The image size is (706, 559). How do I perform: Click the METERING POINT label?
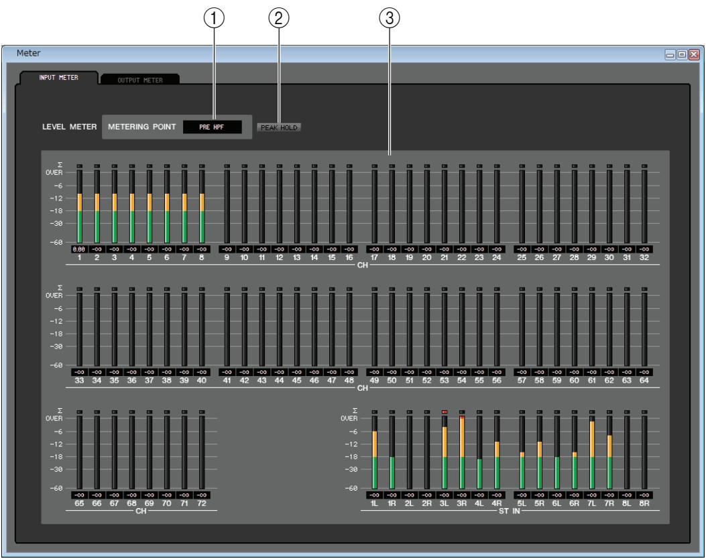(x=142, y=127)
